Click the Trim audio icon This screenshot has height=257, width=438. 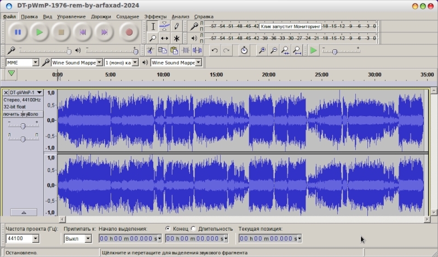[x=186, y=50]
